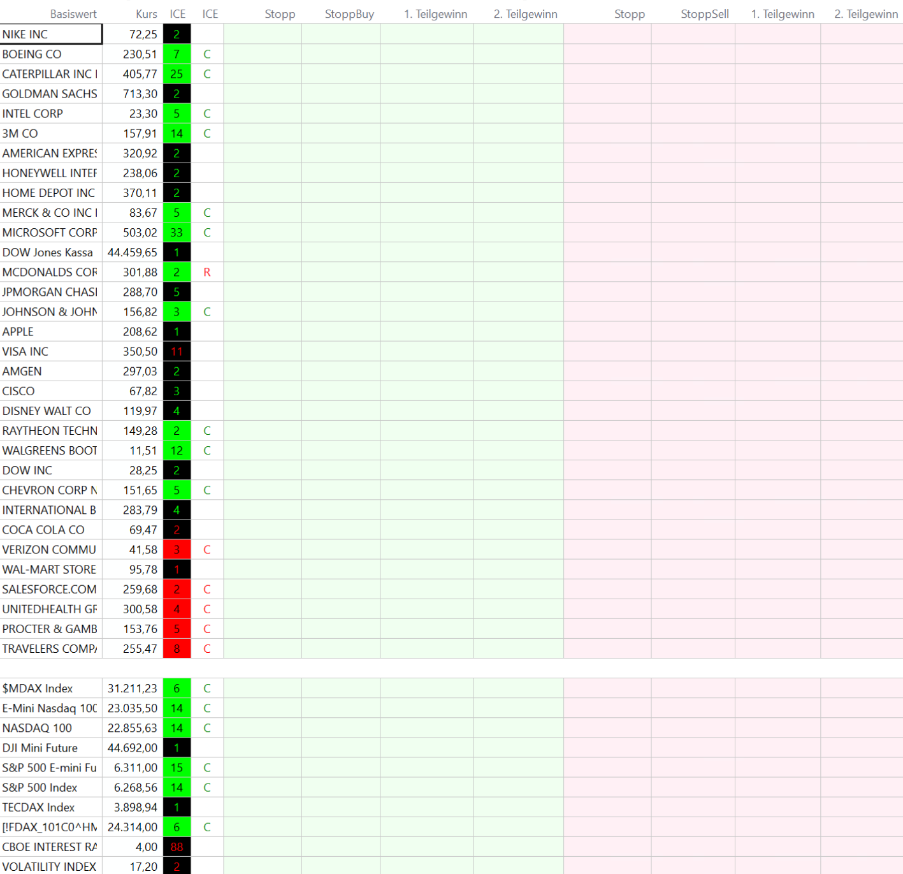
Task: Click the green C in BOEING CO row
Action: (x=206, y=54)
